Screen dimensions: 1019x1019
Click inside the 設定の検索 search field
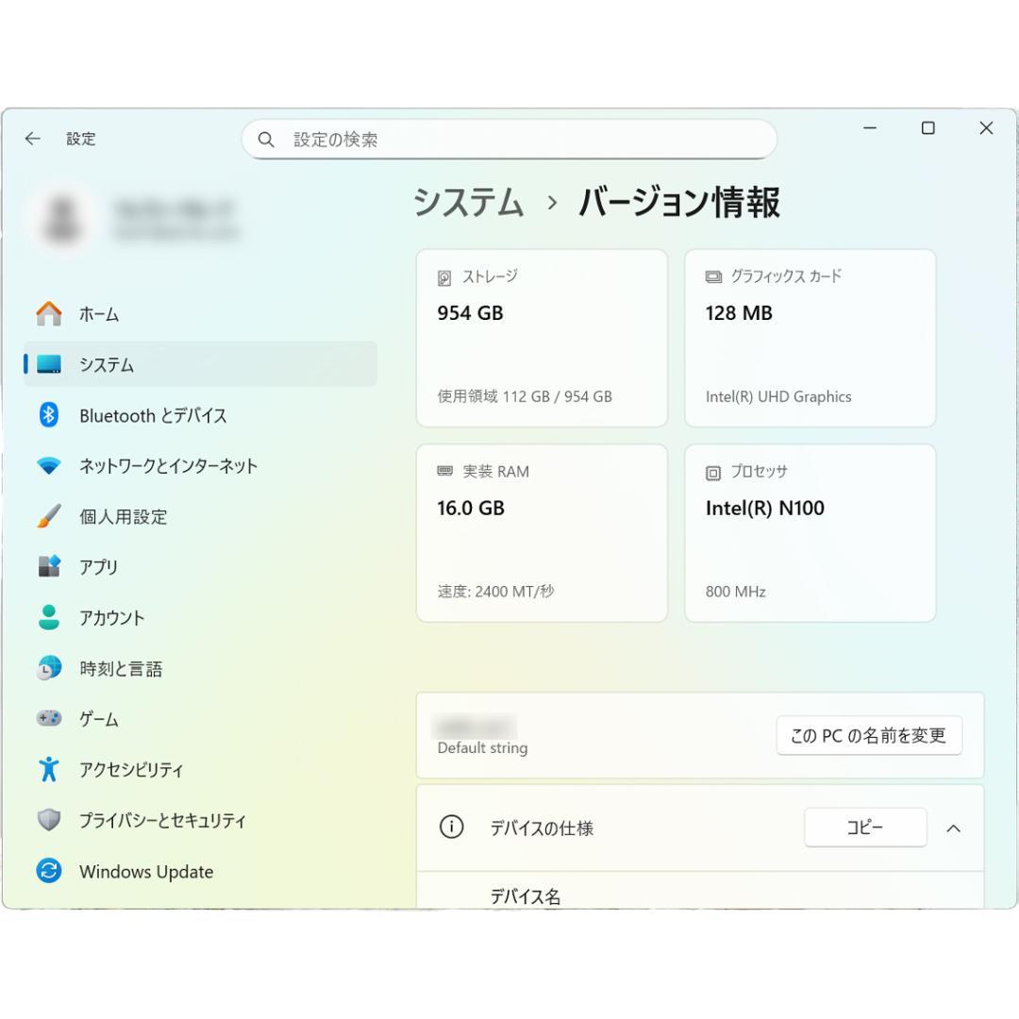(509, 139)
